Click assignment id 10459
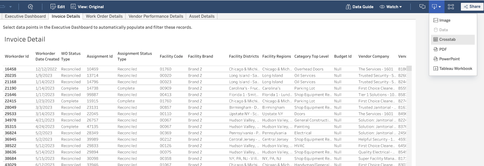 (93, 69)
